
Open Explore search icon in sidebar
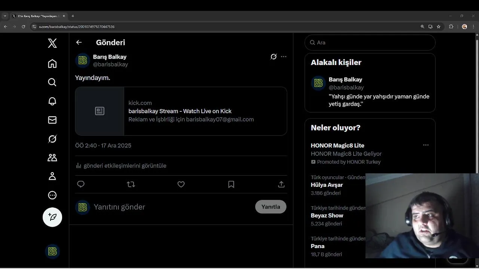52,82
